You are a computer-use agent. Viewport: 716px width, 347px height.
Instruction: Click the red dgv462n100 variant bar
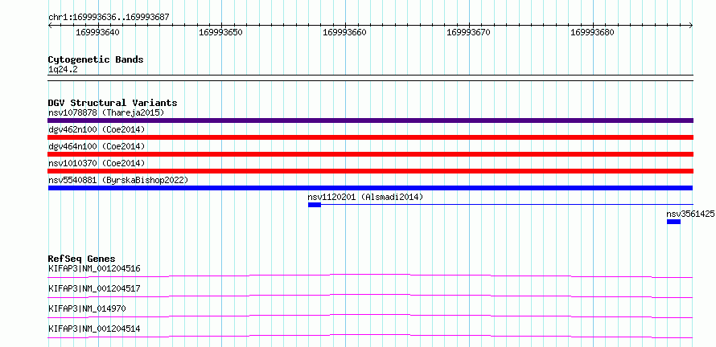point(370,137)
